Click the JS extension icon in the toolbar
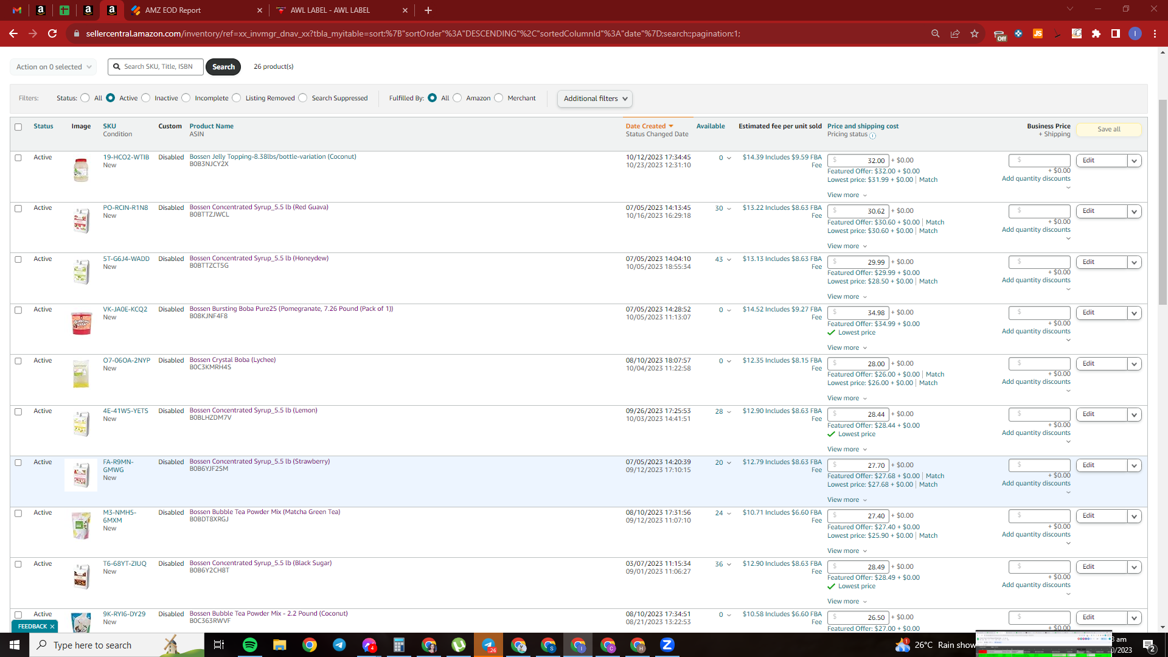1168x657 pixels. tap(1038, 33)
